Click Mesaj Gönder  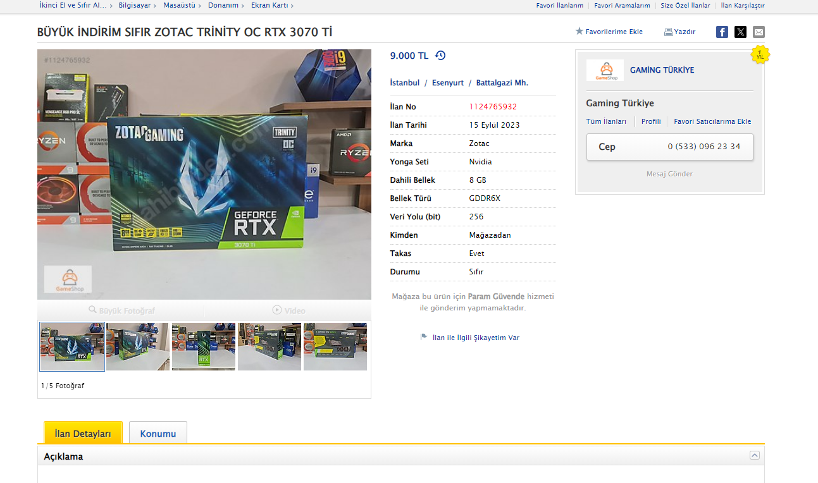click(669, 174)
